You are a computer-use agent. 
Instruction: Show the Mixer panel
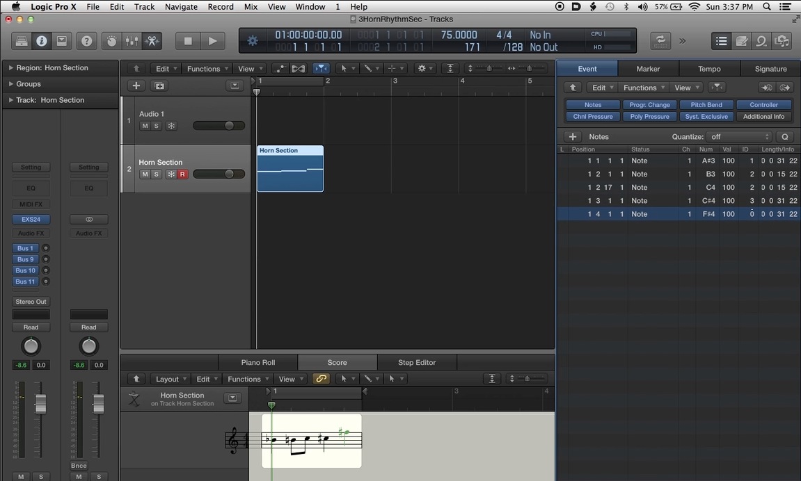pos(132,41)
